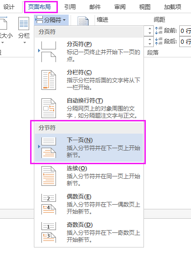The width and height of the screenshot is (191, 255).
Task: Choose the 下一页(N) menu title
Action: pyautogui.click(x=80, y=140)
